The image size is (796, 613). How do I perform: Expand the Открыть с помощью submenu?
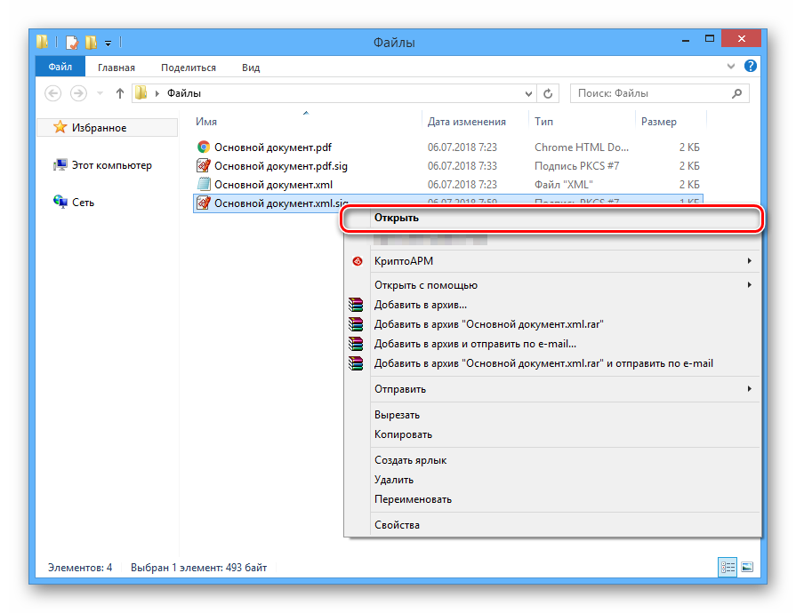[x=749, y=285]
